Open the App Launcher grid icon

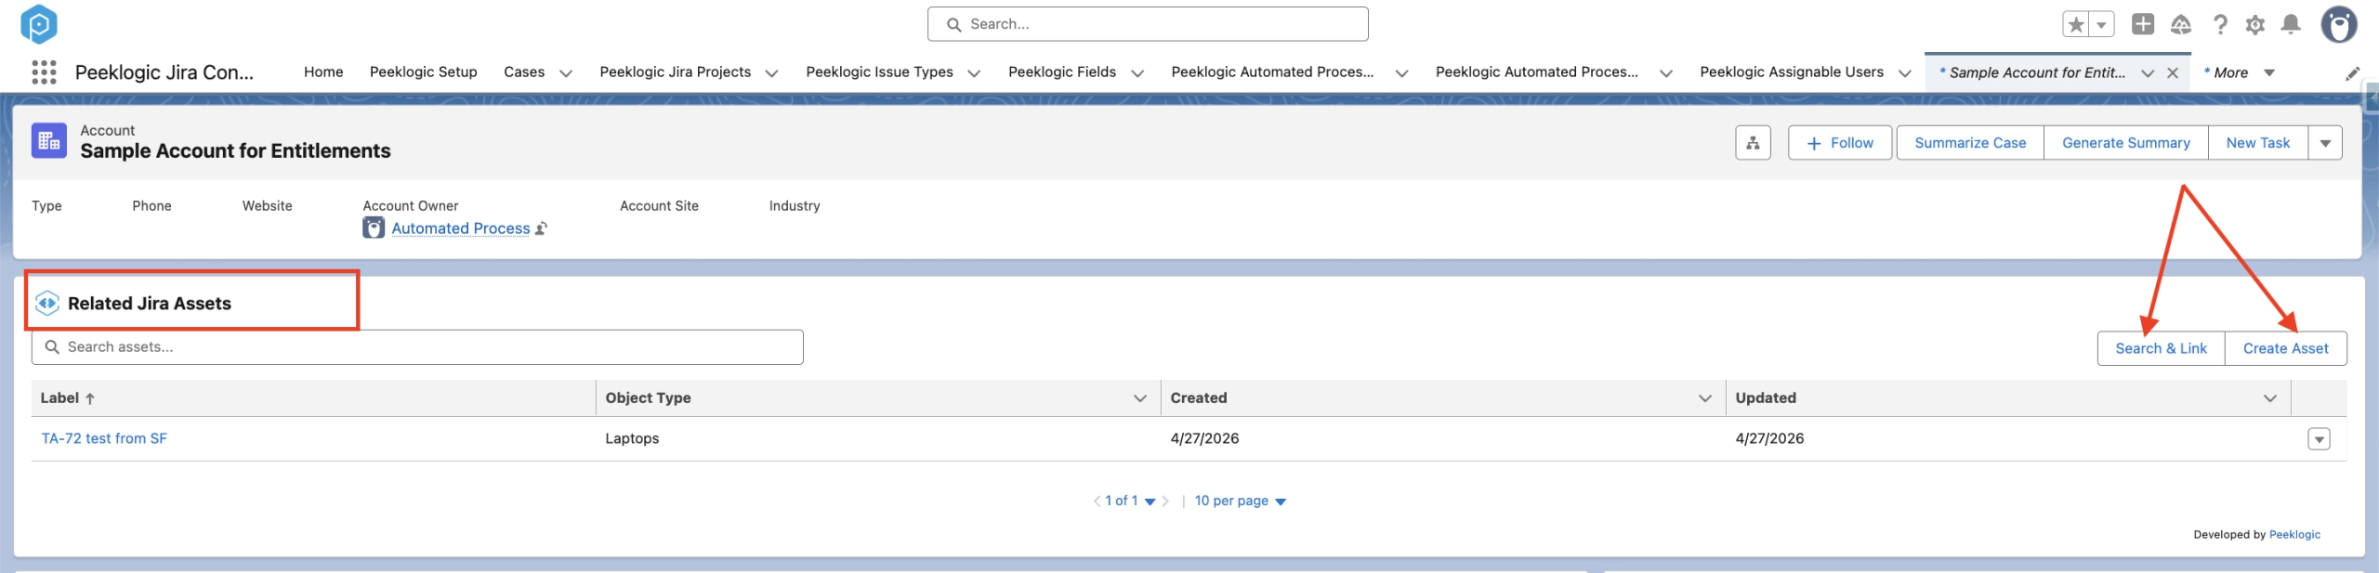coord(44,72)
